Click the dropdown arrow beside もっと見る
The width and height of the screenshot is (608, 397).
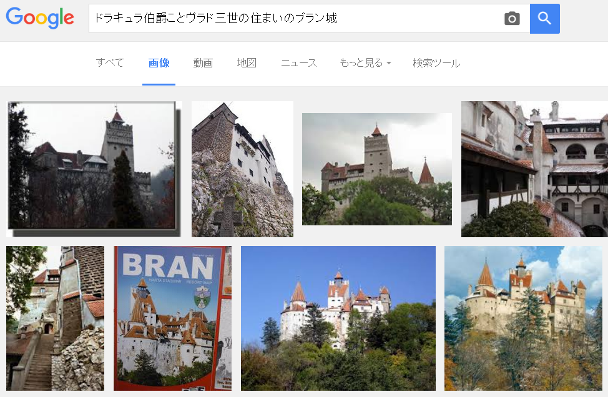(389, 63)
